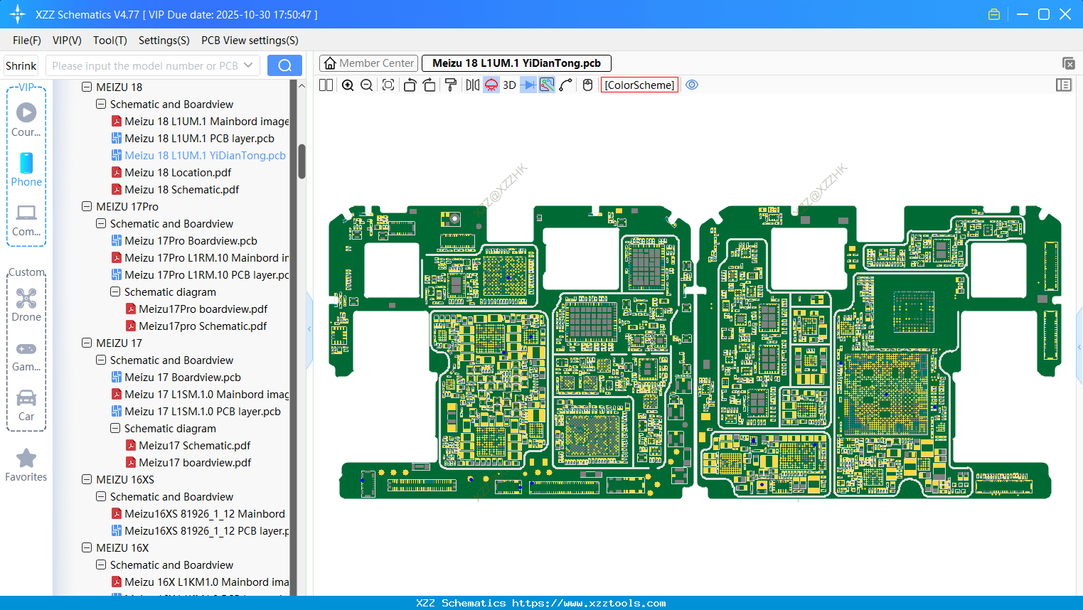The width and height of the screenshot is (1083, 610).
Task: Click the mouse settings icon
Action: pyautogui.click(x=587, y=85)
